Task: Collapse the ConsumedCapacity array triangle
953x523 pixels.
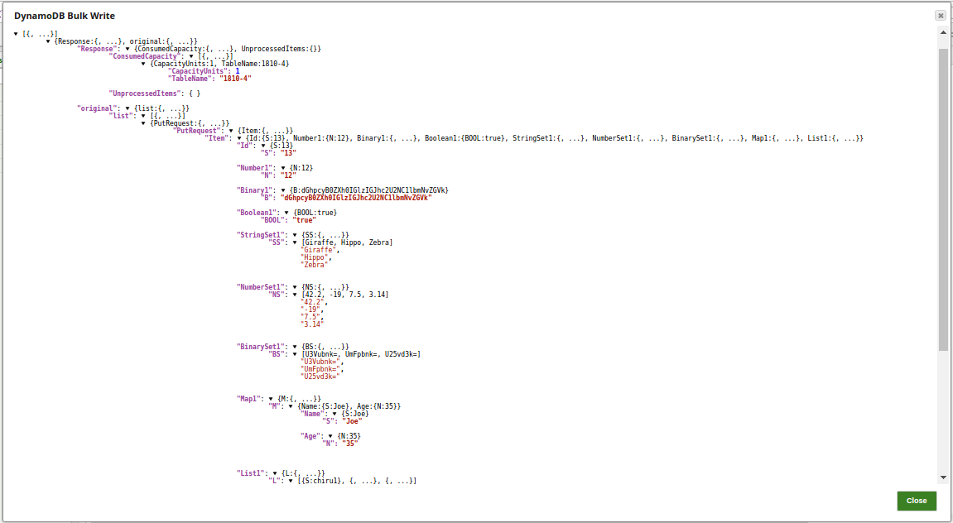Action: coord(190,56)
